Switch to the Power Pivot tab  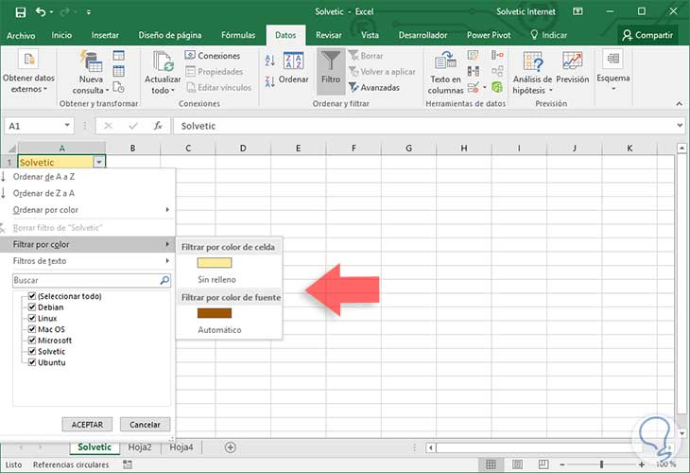click(x=489, y=35)
